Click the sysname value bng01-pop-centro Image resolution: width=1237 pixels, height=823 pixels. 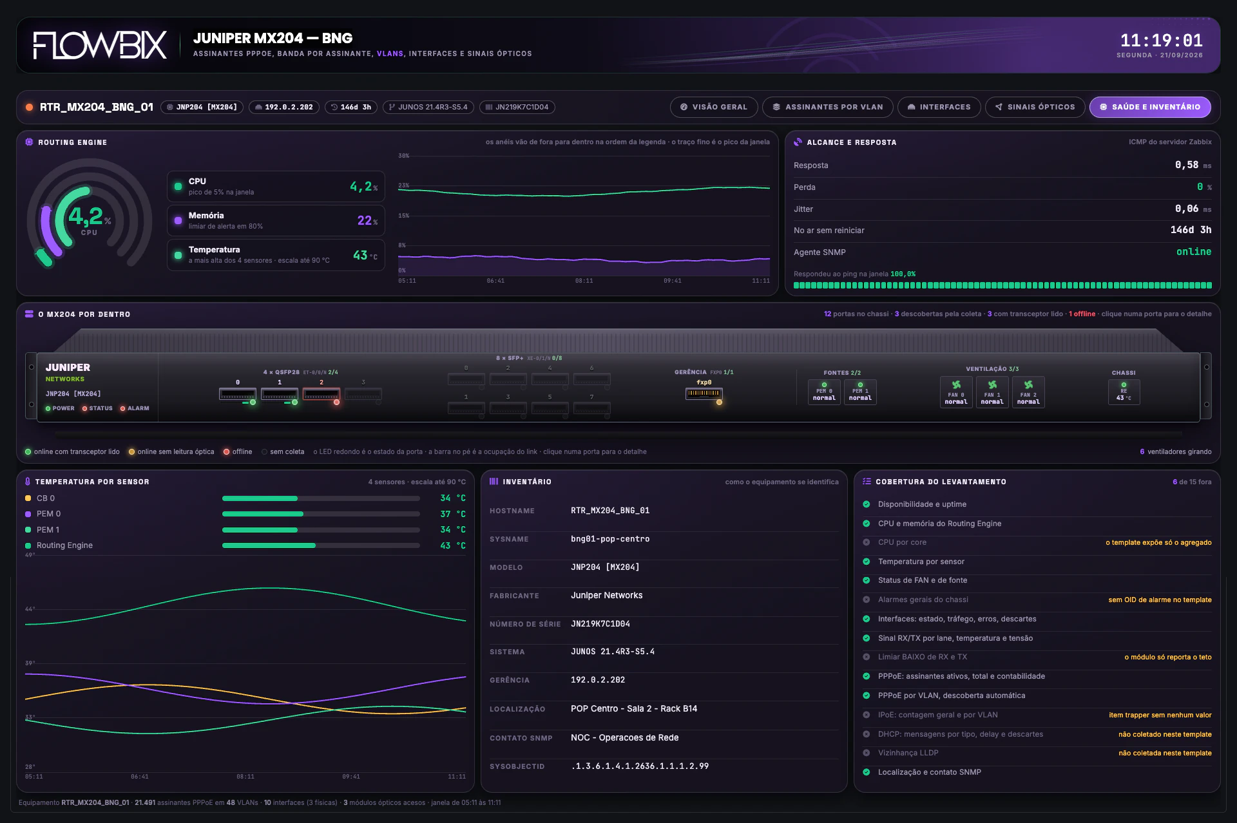pyautogui.click(x=610, y=539)
